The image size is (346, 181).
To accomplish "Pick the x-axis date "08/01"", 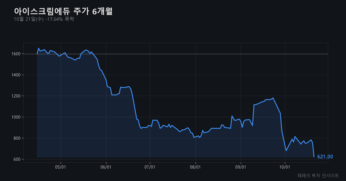I will (x=195, y=167).
